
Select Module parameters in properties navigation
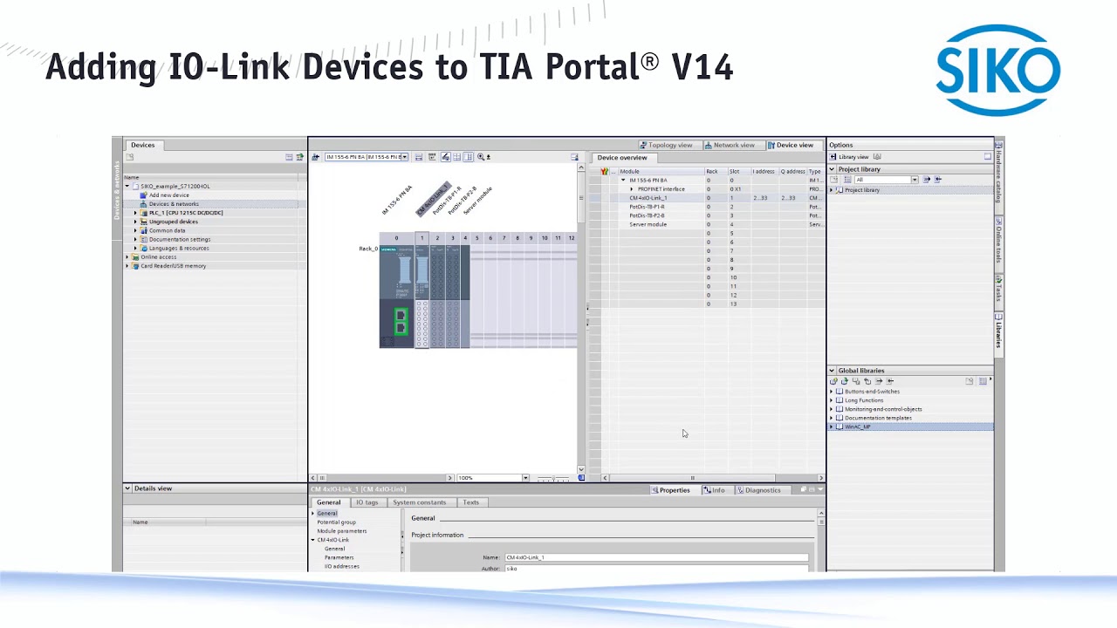tap(341, 531)
